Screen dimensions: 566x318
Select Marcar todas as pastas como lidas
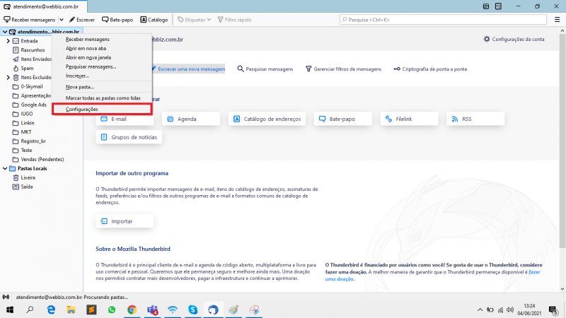pyautogui.click(x=103, y=98)
